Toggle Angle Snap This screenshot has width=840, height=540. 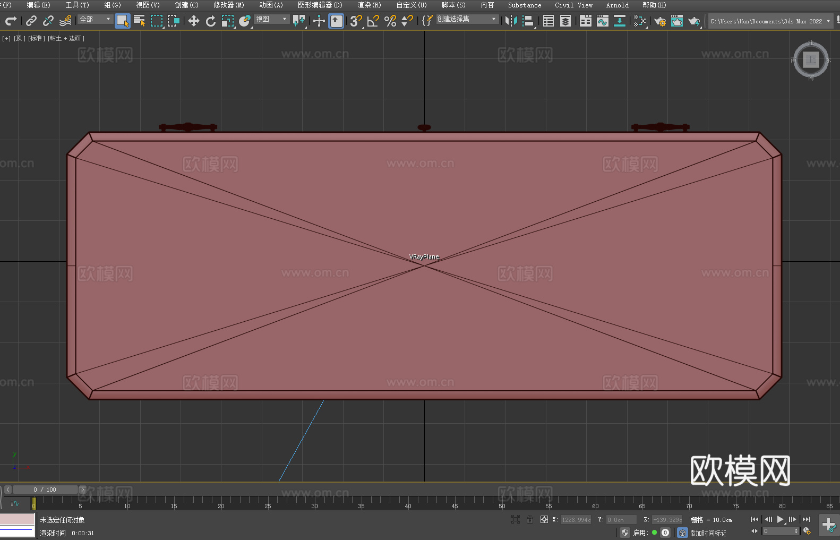click(x=373, y=21)
